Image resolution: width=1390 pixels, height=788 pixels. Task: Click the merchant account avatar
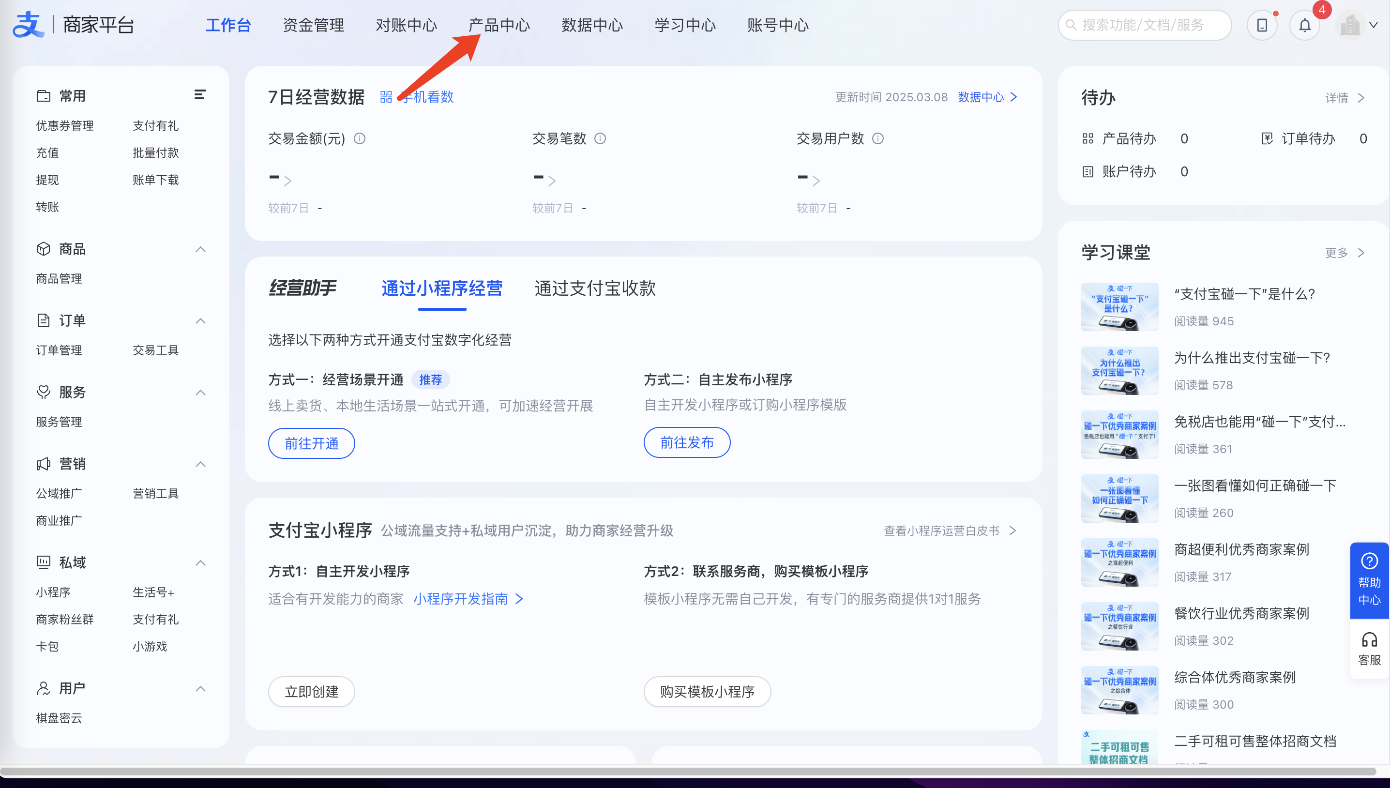[1350, 25]
